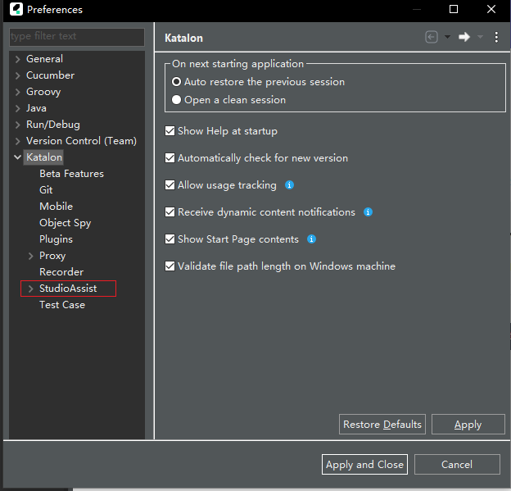Select Version Control (Team) label
Screen dimensions: 511x491
(x=81, y=141)
